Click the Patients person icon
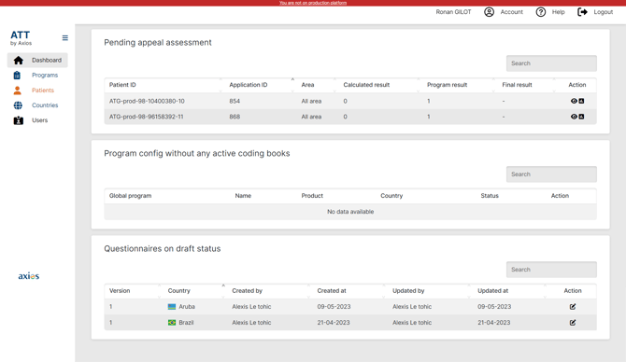Image resolution: width=626 pixels, height=362 pixels. 17,90
